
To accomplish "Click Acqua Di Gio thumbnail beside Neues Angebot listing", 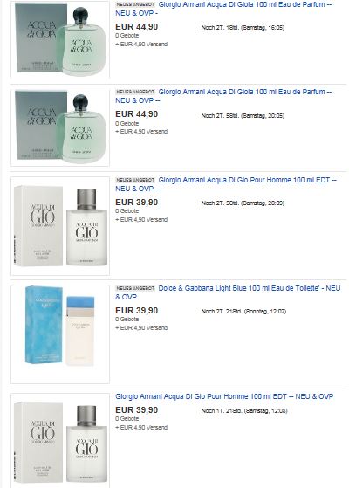I will click(x=60, y=226).
